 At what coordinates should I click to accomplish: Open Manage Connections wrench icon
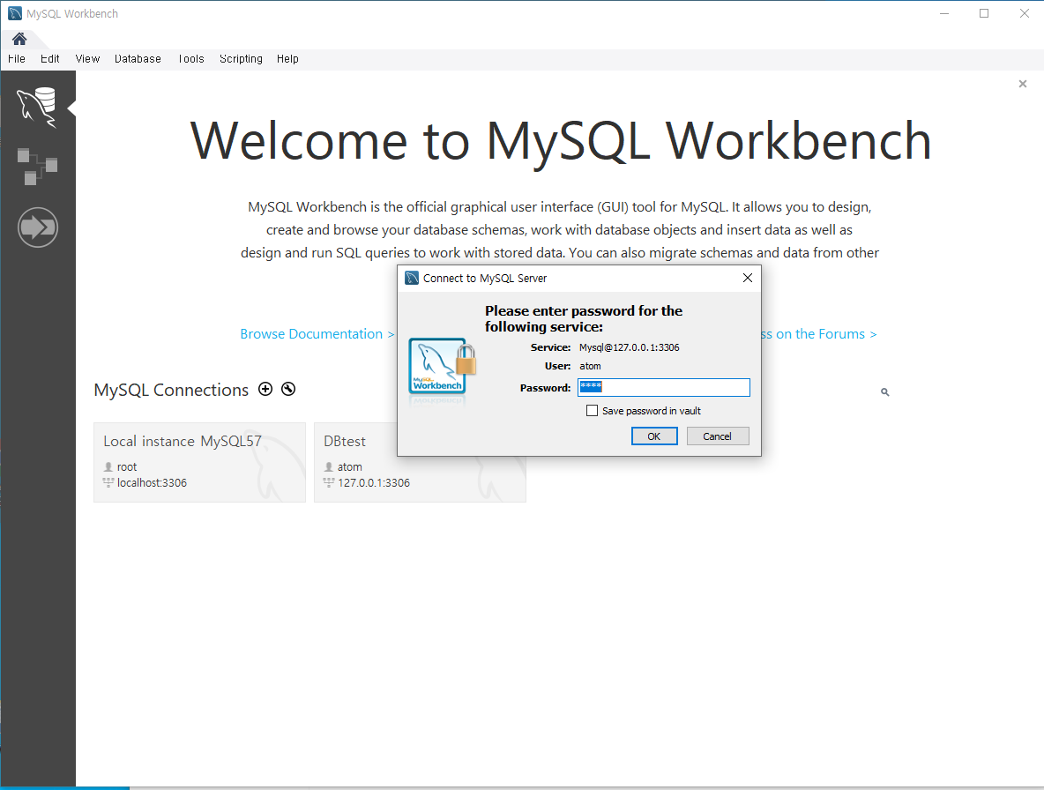pyautogui.click(x=288, y=390)
